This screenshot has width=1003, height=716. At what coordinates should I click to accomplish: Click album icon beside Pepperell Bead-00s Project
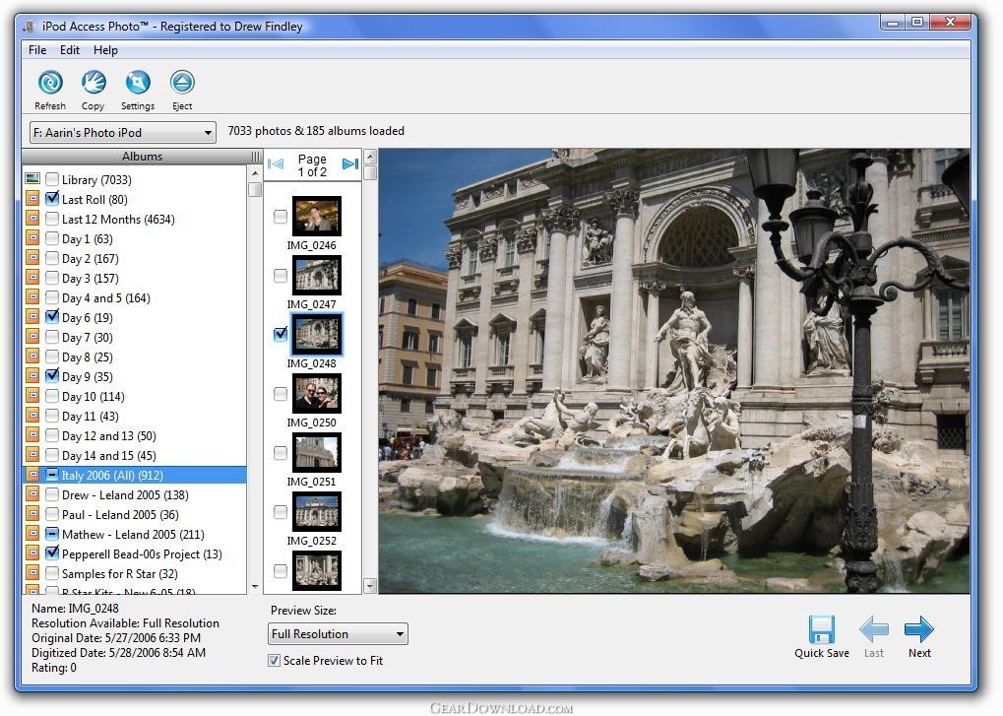pyautogui.click(x=32, y=553)
